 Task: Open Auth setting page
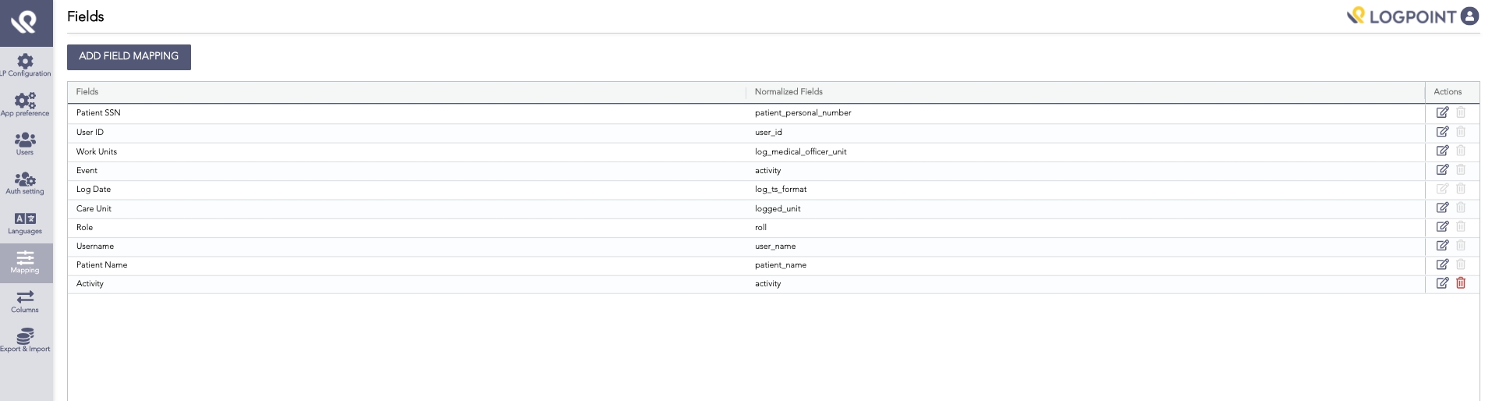[26, 183]
